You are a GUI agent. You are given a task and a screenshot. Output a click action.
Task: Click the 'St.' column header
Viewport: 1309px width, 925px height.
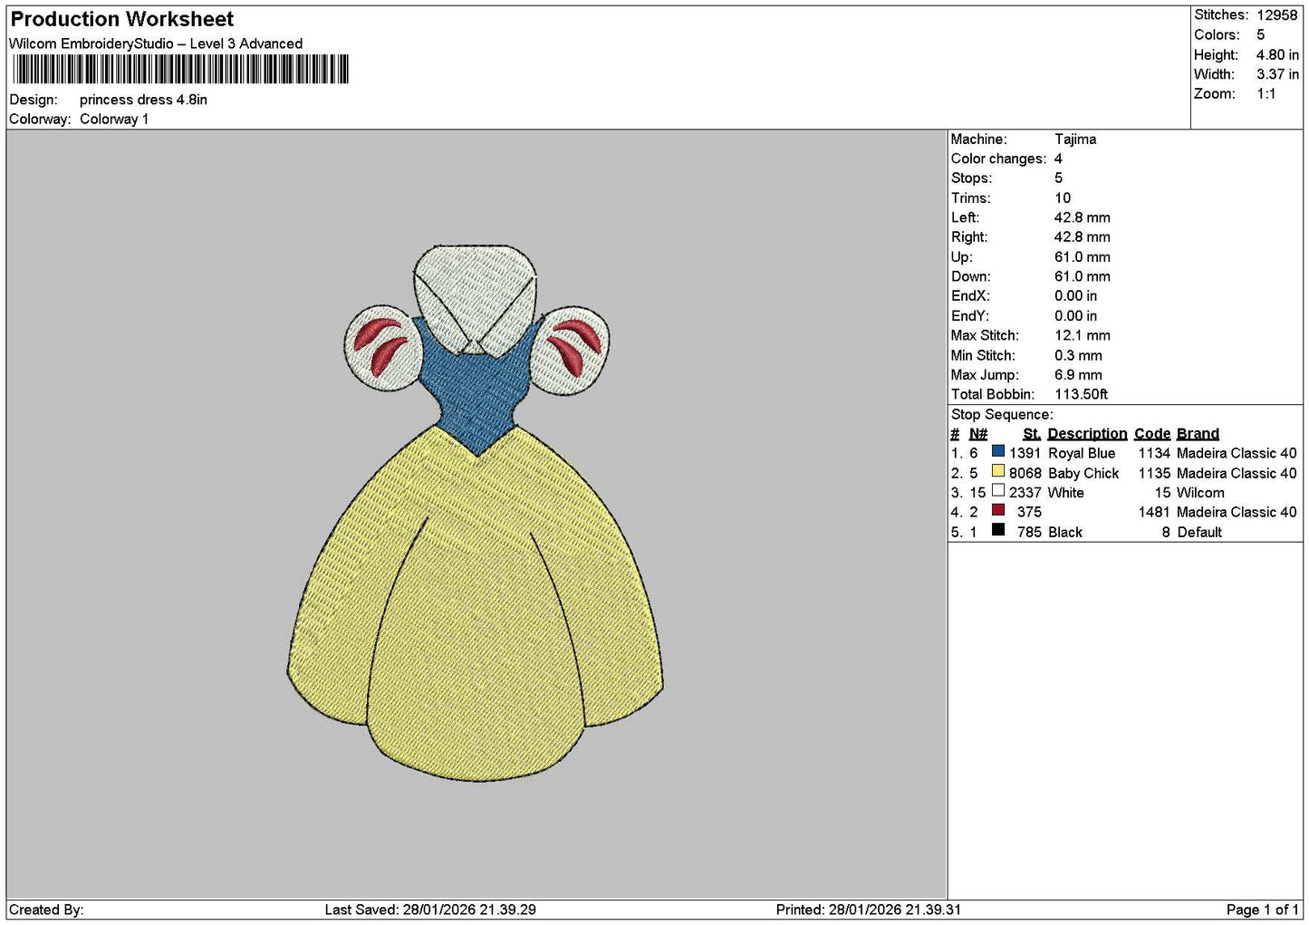click(x=1031, y=433)
